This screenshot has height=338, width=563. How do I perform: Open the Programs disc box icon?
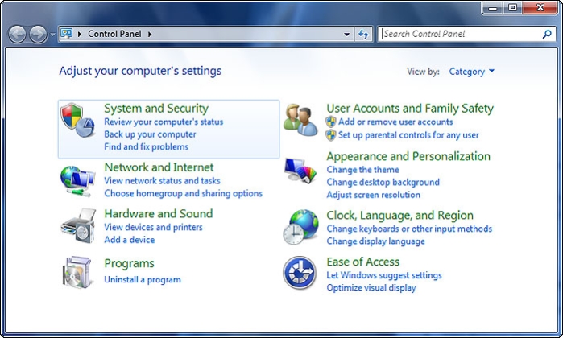[x=77, y=272]
